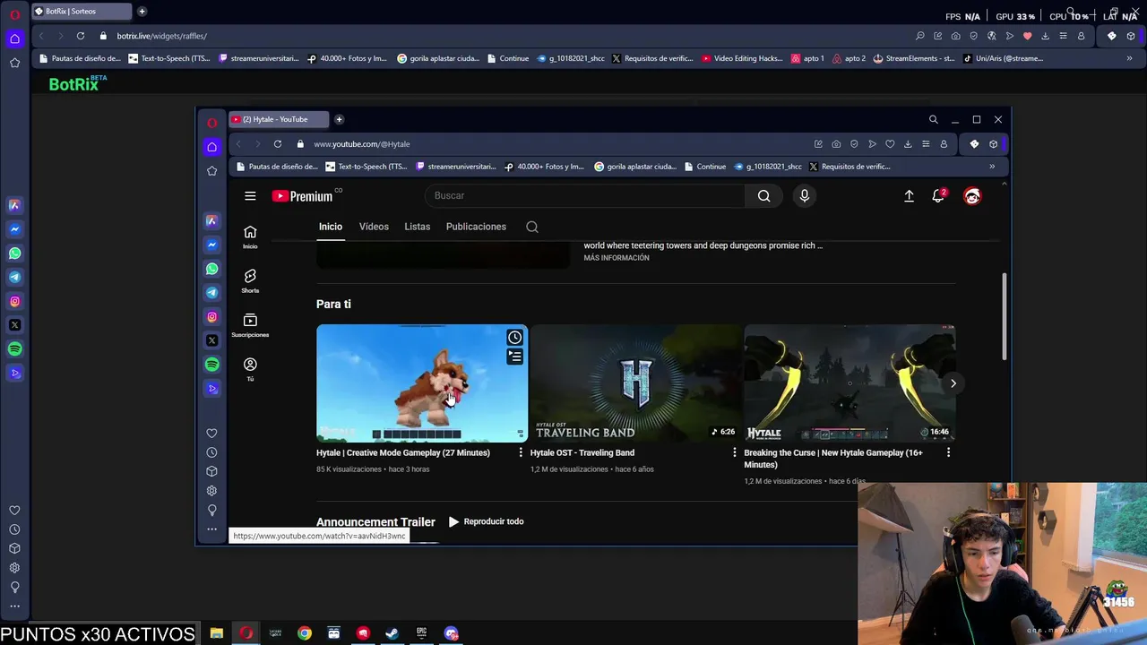Activate voice search microphone on YouTube
This screenshot has height=645, width=1147.
tap(804, 196)
